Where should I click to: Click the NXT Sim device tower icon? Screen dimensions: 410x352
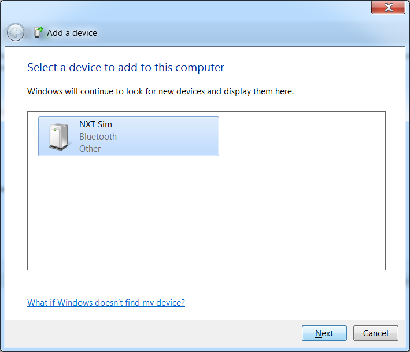click(58, 137)
